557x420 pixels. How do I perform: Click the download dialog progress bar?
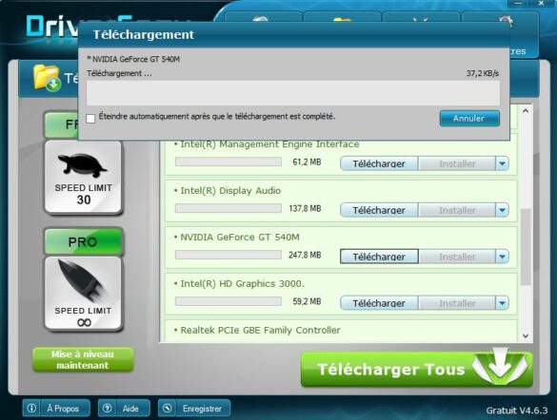pos(293,93)
